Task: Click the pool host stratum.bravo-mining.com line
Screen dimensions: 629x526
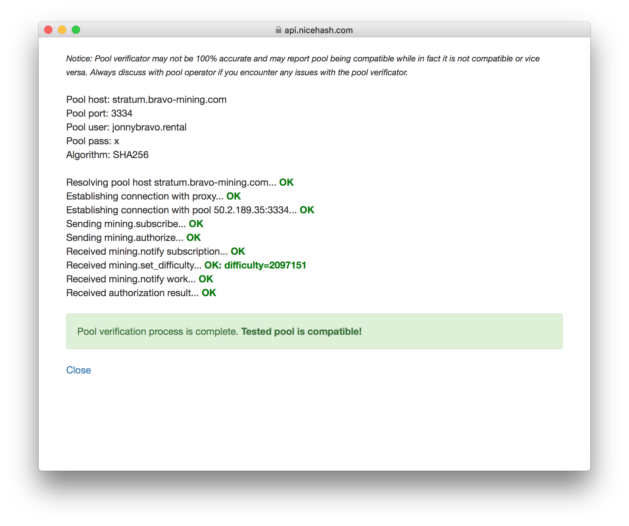Action: tap(146, 99)
